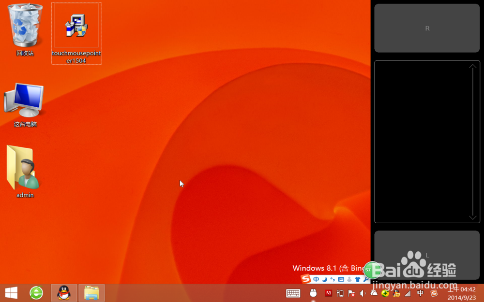
Task: Click the Sogou S logo on IME bar
Action: 306,279
